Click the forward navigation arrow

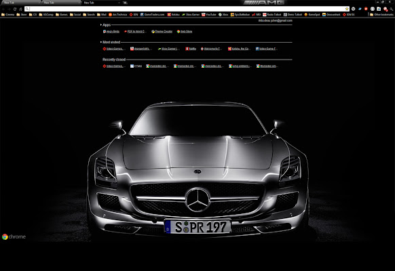9,9
